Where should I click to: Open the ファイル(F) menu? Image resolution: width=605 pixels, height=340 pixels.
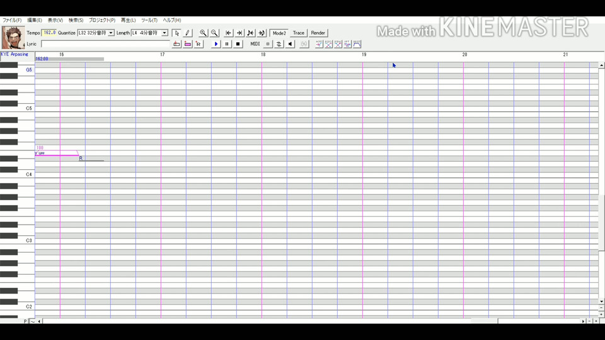(x=12, y=20)
